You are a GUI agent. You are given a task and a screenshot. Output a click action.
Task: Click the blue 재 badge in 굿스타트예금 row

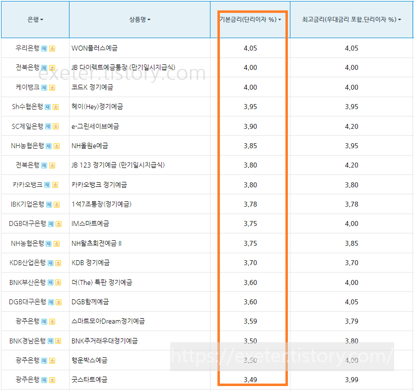click(x=44, y=380)
